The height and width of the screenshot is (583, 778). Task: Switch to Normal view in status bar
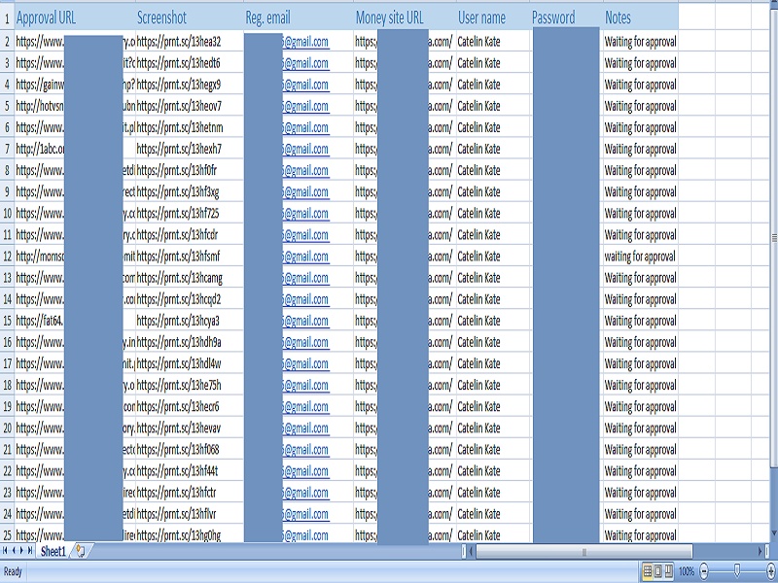(647, 572)
